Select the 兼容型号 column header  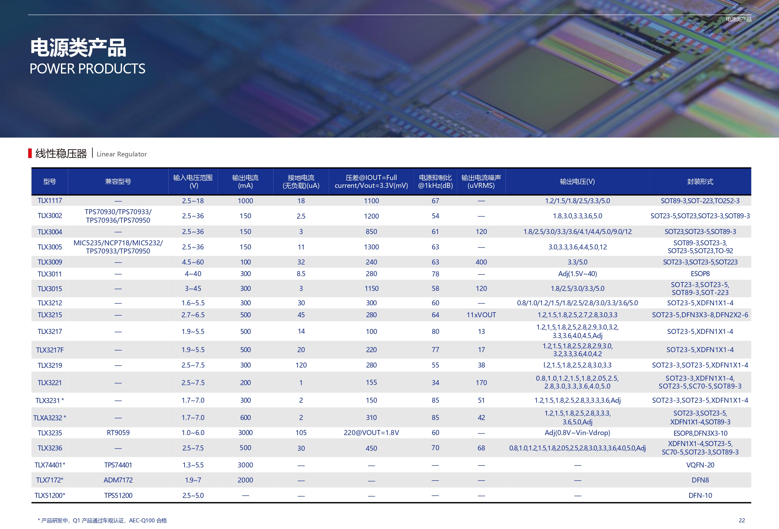[x=118, y=182]
